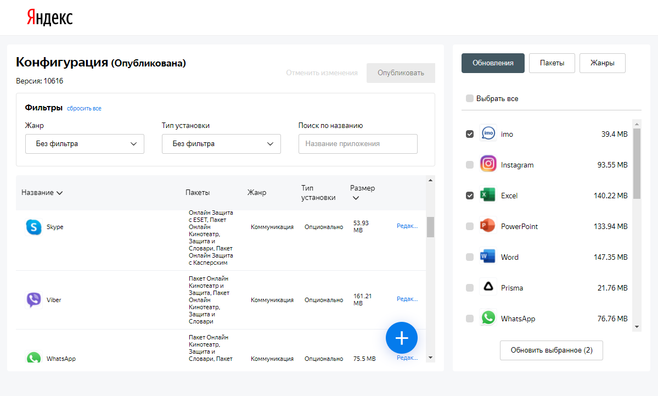658x396 pixels.
Task: Open the edit link for the WhatsApp table row
Action: coord(407,358)
